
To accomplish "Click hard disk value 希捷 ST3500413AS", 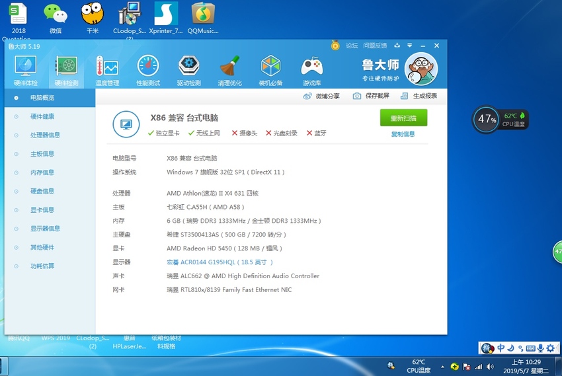I will (227, 235).
